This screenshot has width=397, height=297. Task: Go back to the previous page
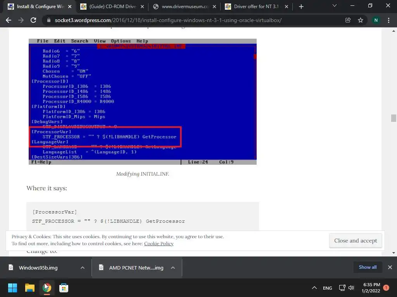coord(9,20)
